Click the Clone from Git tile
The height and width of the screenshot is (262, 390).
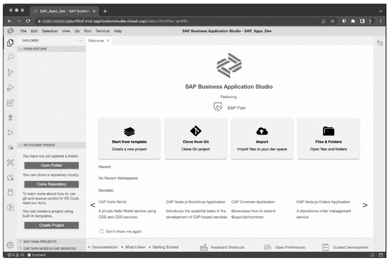pos(196,138)
